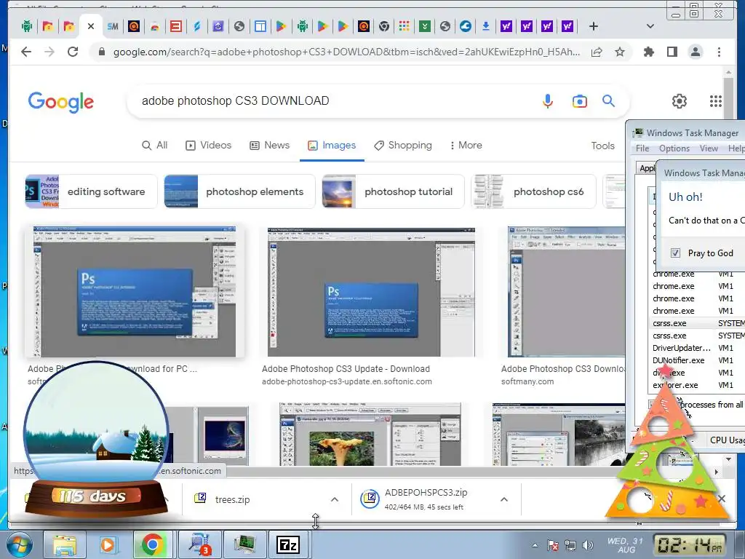745x559 pixels.
Task: Share this page from the address bar
Action: (597, 52)
